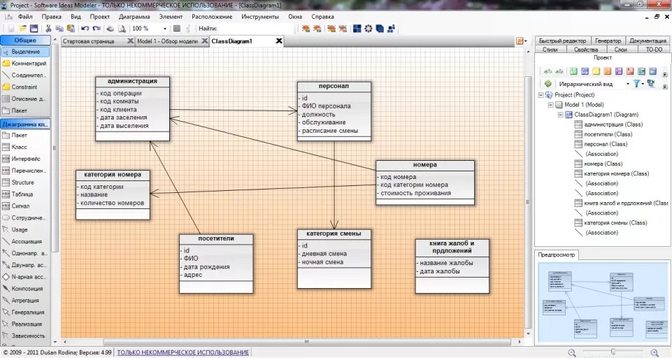672x358 pixels.
Task: Open the filter funnel dropdown arrow
Action: [643, 84]
